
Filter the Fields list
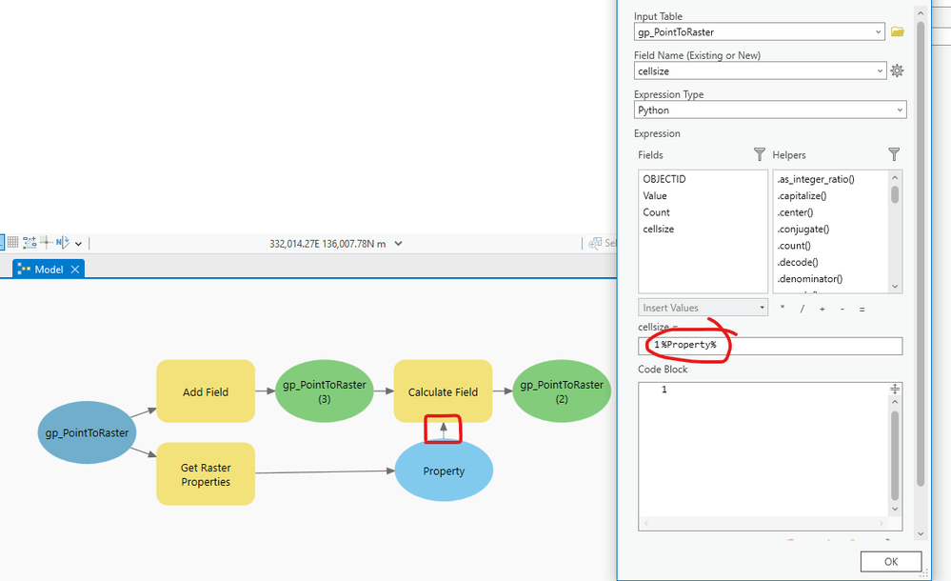point(760,154)
